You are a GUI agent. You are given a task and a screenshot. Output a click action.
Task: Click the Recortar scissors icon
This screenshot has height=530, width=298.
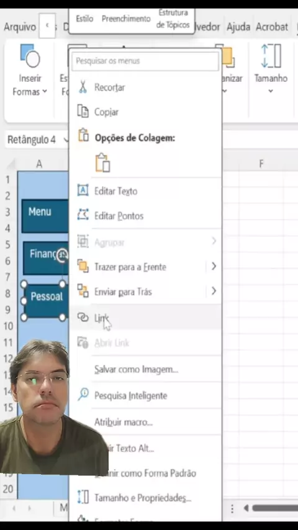point(83,88)
